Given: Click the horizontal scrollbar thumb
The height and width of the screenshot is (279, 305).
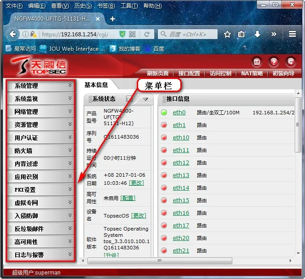Looking at the screenshot, I should click(160, 261).
